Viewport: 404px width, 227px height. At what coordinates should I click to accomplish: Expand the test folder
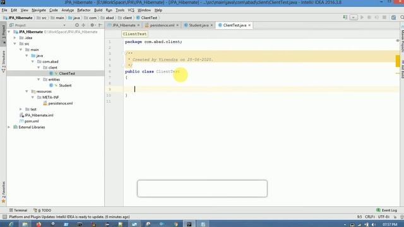(21, 109)
